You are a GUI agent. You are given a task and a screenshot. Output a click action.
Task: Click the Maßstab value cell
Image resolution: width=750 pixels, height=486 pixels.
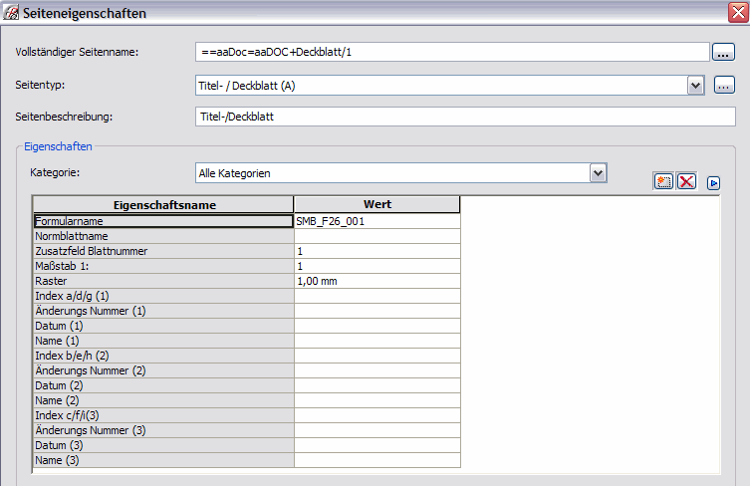(376, 266)
